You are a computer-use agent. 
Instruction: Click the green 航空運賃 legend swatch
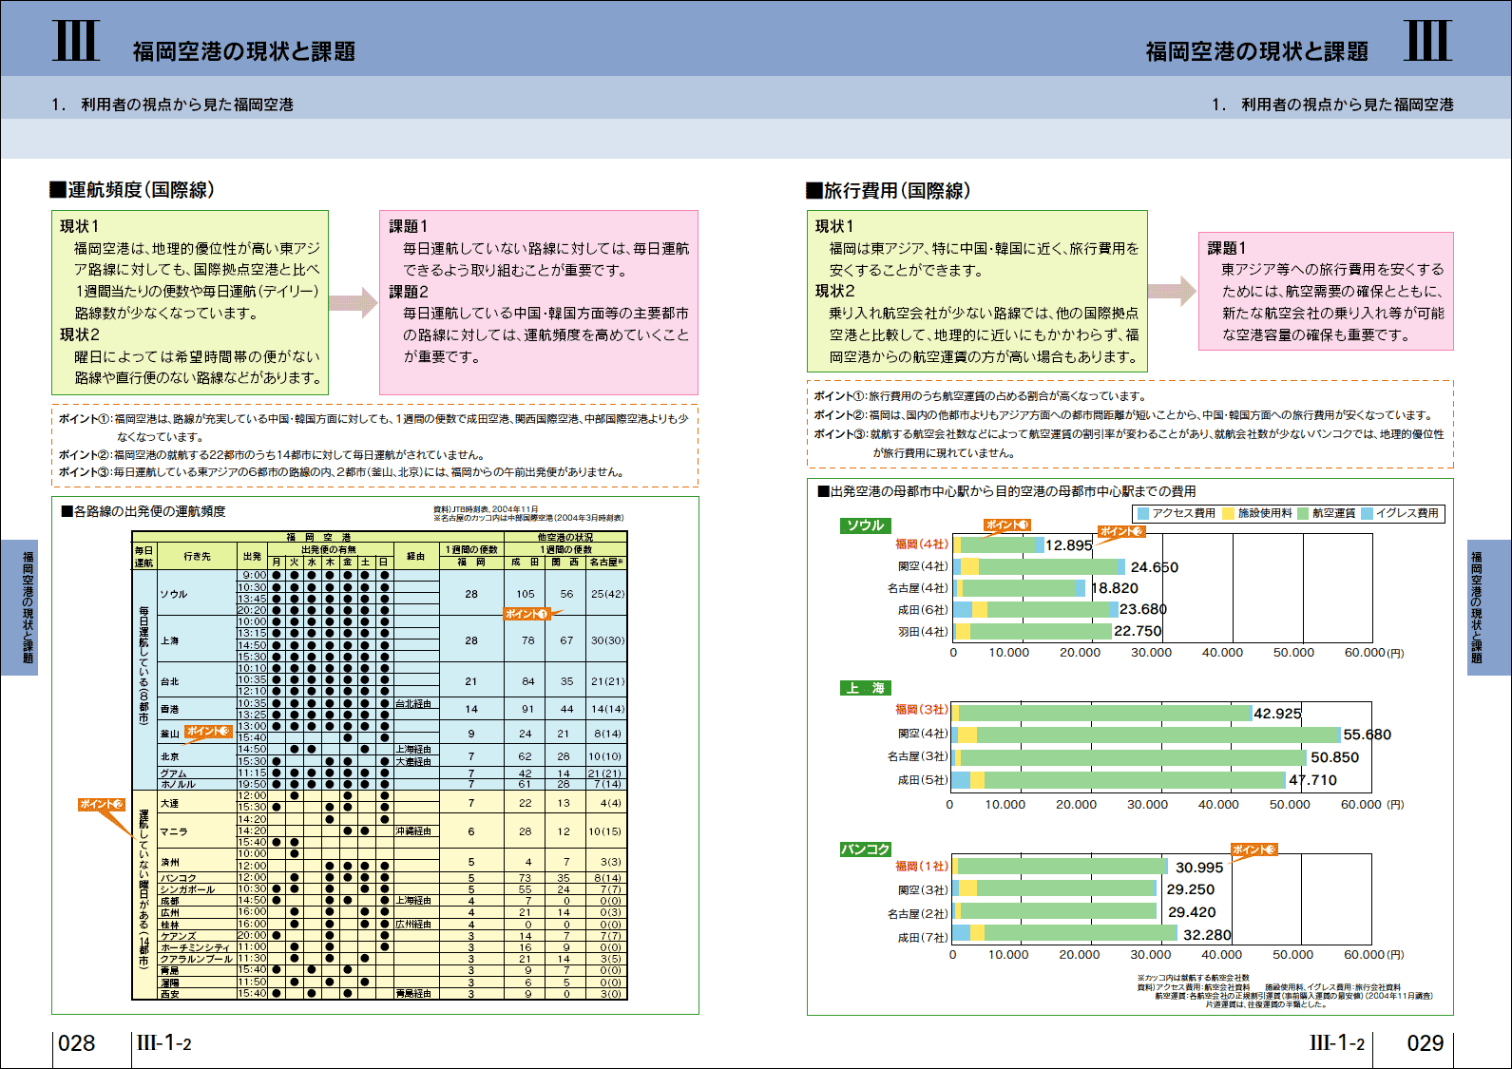pos(1303,513)
